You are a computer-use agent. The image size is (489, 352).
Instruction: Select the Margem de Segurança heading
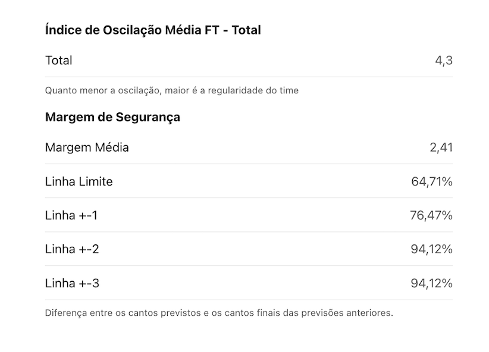pyautogui.click(x=112, y=118)
